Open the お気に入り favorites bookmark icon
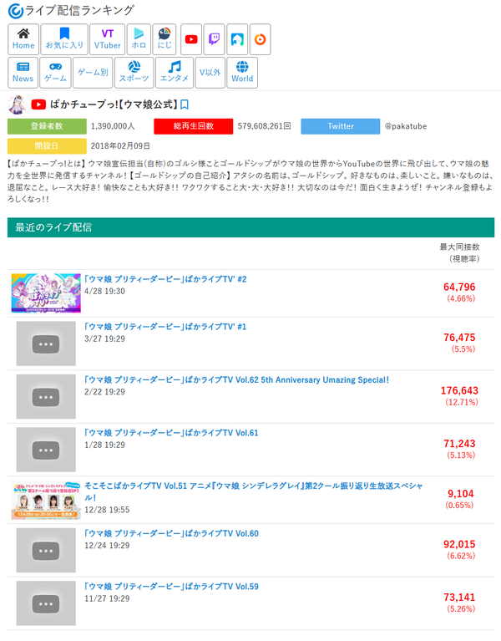This screenshot has height=641, width=501. coord(64,39)
